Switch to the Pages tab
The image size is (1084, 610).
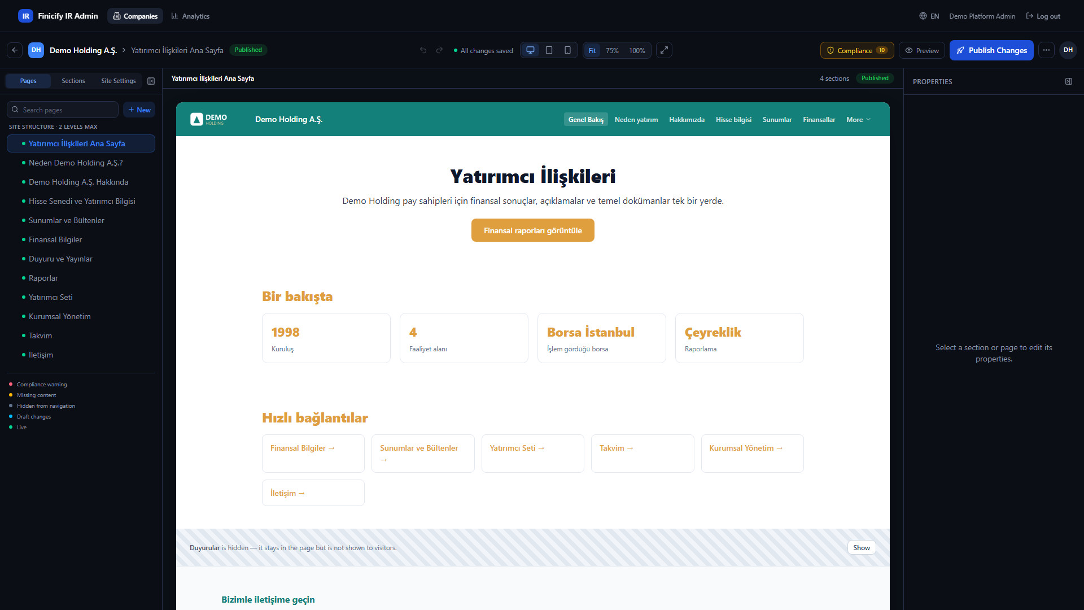tap(28, 81)
